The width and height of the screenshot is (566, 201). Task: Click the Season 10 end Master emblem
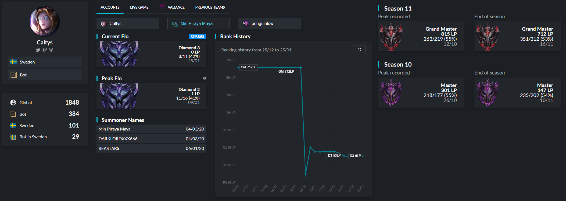coord(487,93)
